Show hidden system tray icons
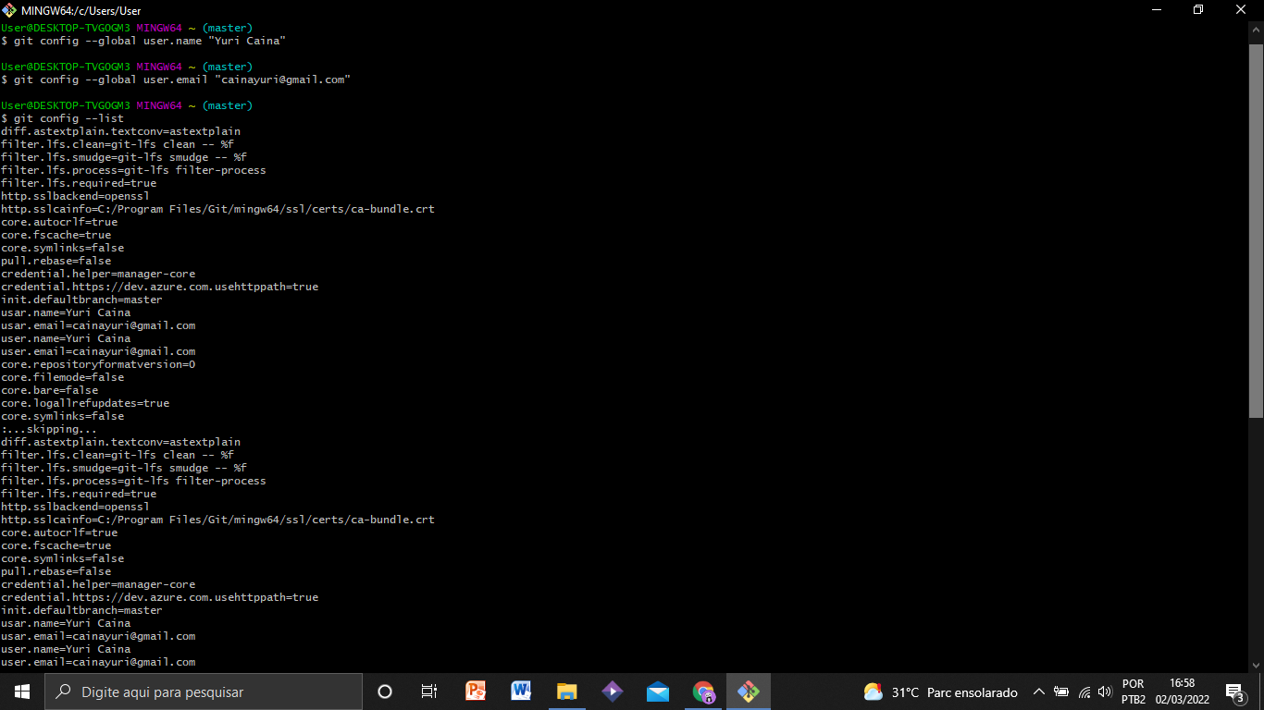The height and width of the screenshot is (710, 1264). 1038,692
